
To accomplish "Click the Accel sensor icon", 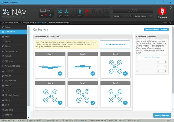I will pyautogui.click(x=67, y=11).
